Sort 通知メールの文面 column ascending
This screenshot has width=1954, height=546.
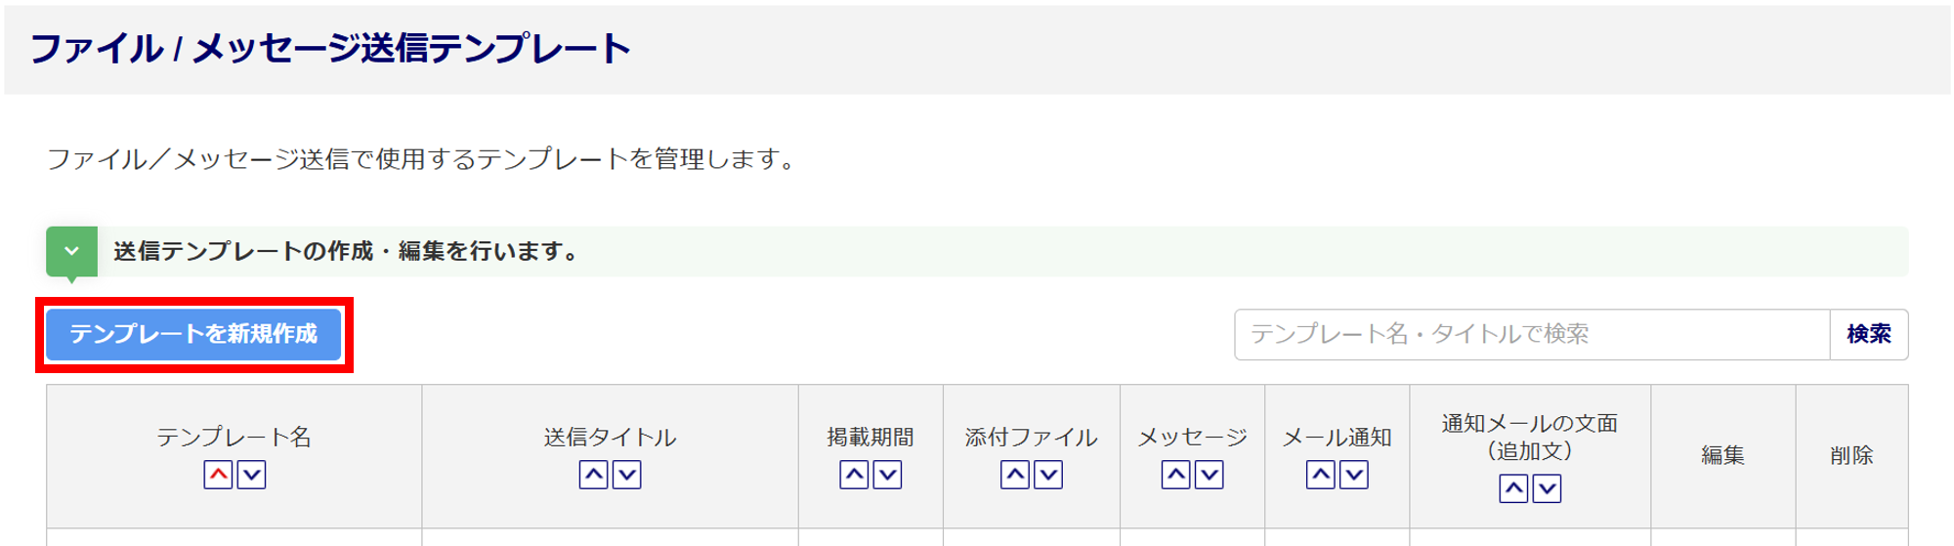click(1513, 489)
